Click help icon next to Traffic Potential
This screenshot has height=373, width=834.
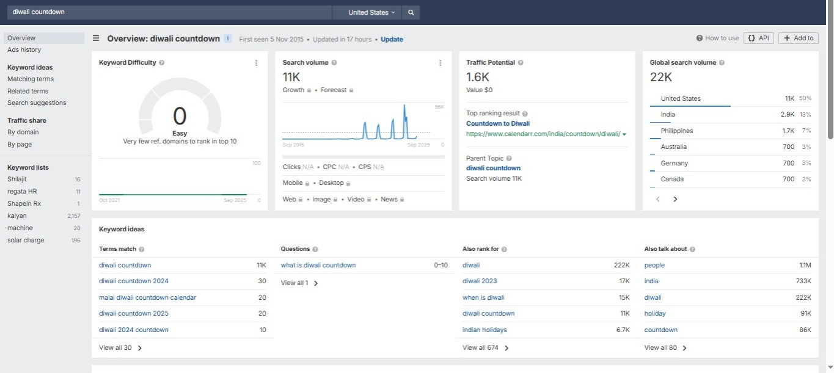click(x=521, y=63)
